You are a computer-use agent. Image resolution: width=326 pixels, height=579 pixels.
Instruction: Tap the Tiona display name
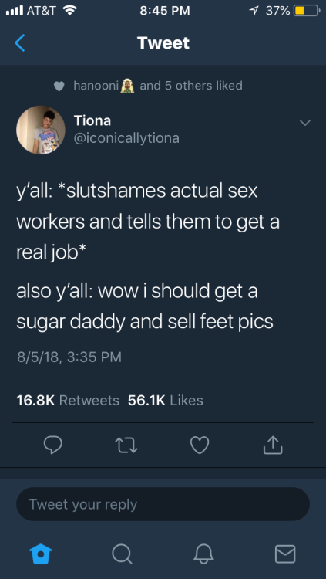pyautogui.click(x=92, y=120)
